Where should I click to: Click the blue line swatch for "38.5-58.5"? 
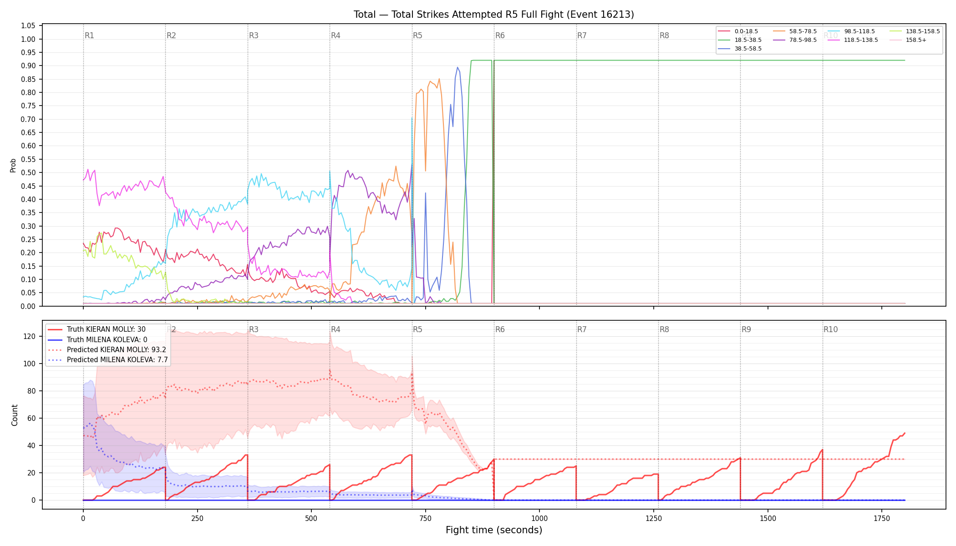point(724,49)
